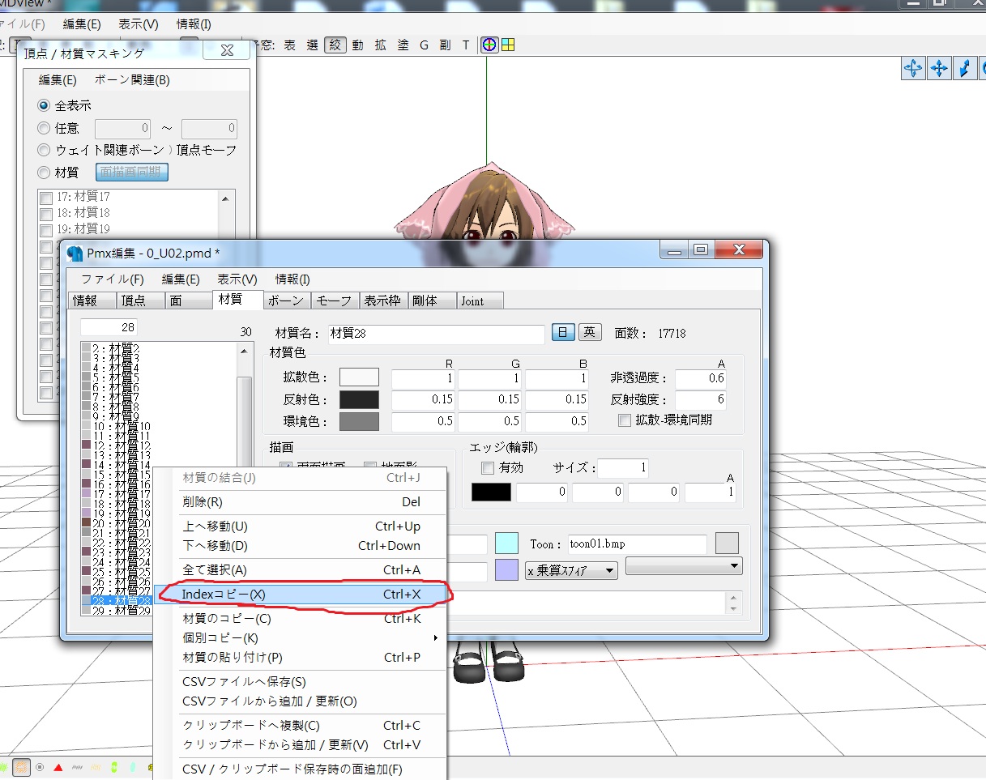Click the 面描画同期 button
This screenshot has width=986, height=780.
pos(132,172)
